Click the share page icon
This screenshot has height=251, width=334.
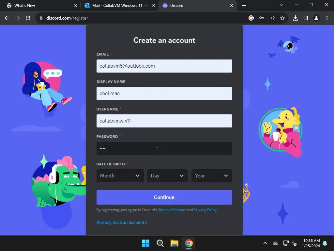(272, 18)
